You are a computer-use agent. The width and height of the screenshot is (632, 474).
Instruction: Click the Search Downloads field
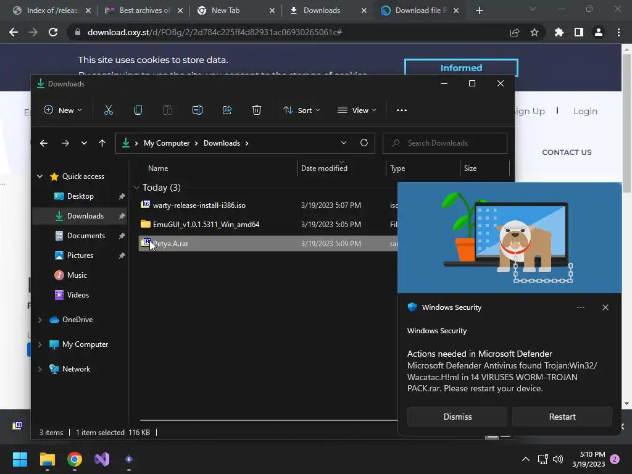pos(444,143)
